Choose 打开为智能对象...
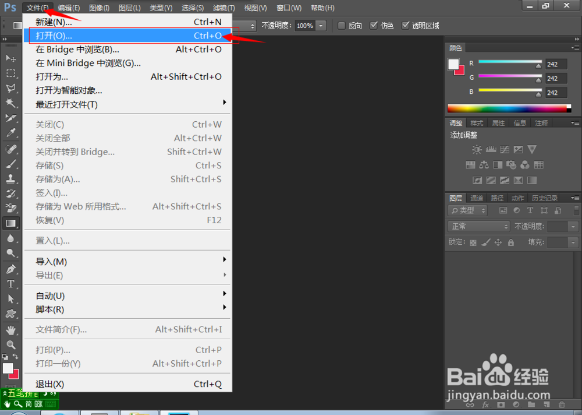This screenshot has width=582, height=415. click(x=127, y=90)
